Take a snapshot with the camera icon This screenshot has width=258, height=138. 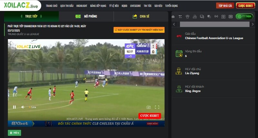coord(148,107)
